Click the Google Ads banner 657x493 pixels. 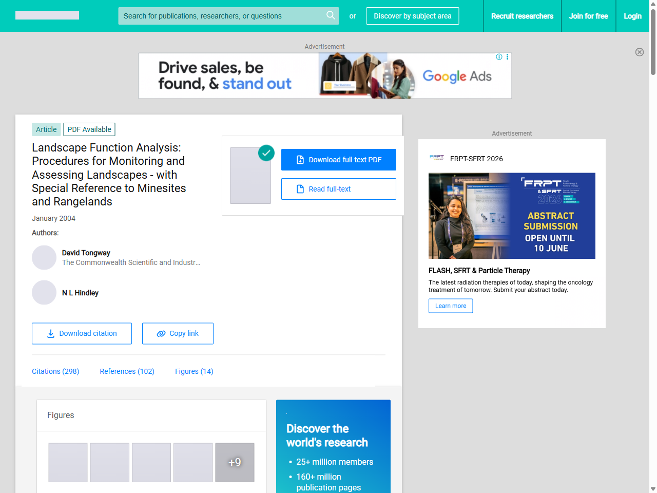click(325, 75)
